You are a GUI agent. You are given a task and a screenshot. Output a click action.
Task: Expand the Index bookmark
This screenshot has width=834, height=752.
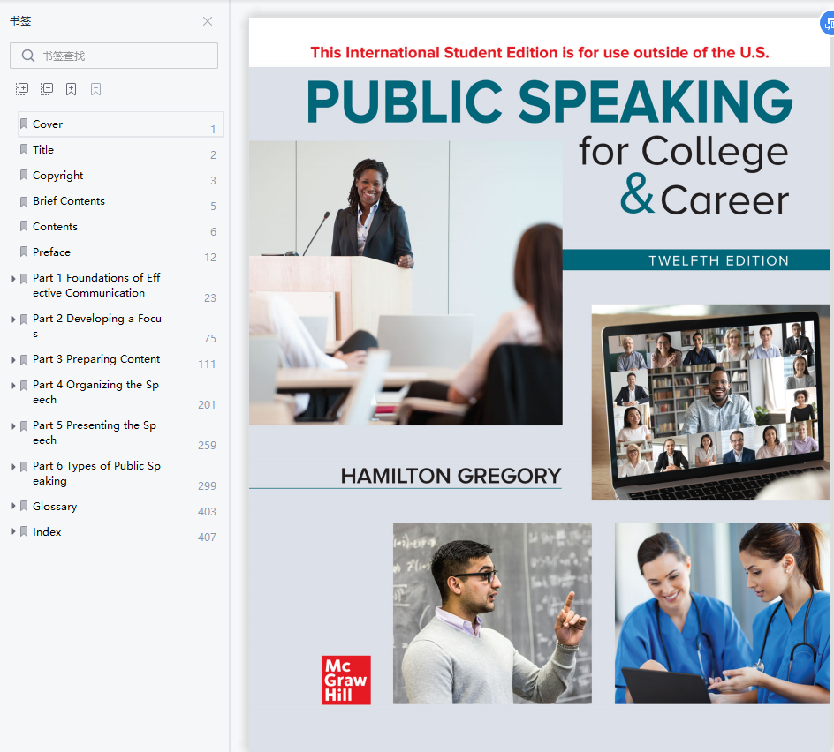tap(13, 531)
